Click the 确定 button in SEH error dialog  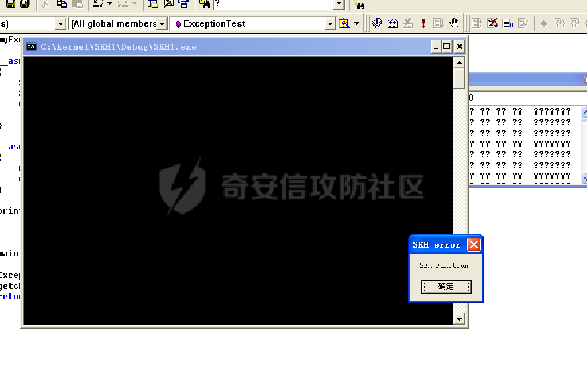[446, 287]
